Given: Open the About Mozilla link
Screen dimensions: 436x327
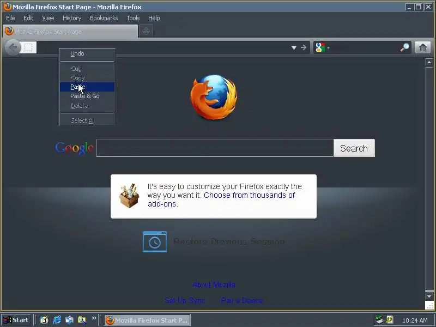Looking at the screenshot, I should pyautogui.click(x=214, y=284).
